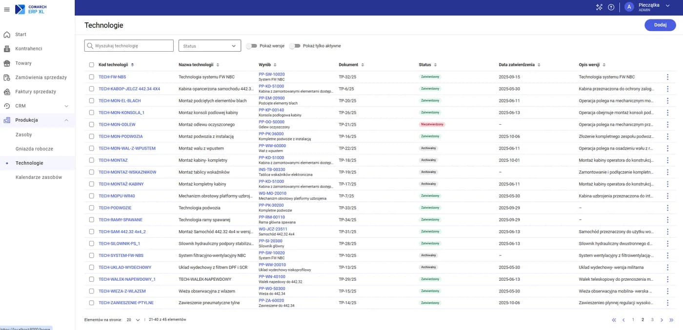Viewport: 683px width, 330px height.
Task: Go to the first page icon
Action: [614, 320]
